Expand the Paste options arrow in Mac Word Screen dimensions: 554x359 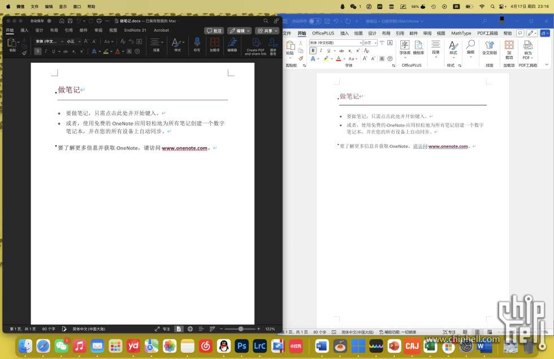pyautogui.click(x=18, y=42)
